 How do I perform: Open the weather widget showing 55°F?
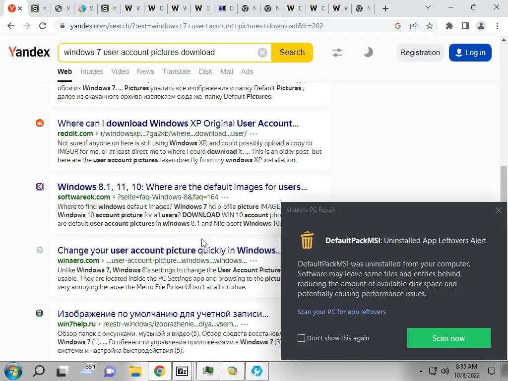pyautogui.click(x=88, y=370)
